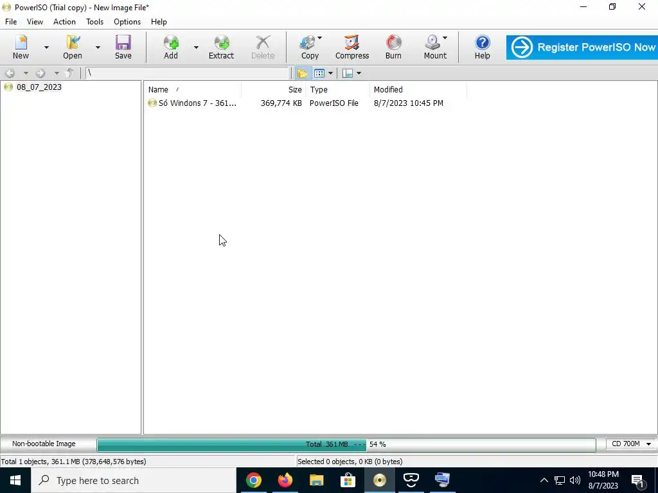Click the Total 1 objects status text
The width and height of the screenshot is (658, 493).
pyautogui.click(x=73, y=462)
